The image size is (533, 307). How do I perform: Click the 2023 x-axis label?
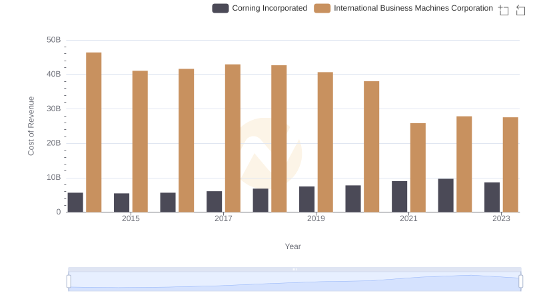[501, 218]
